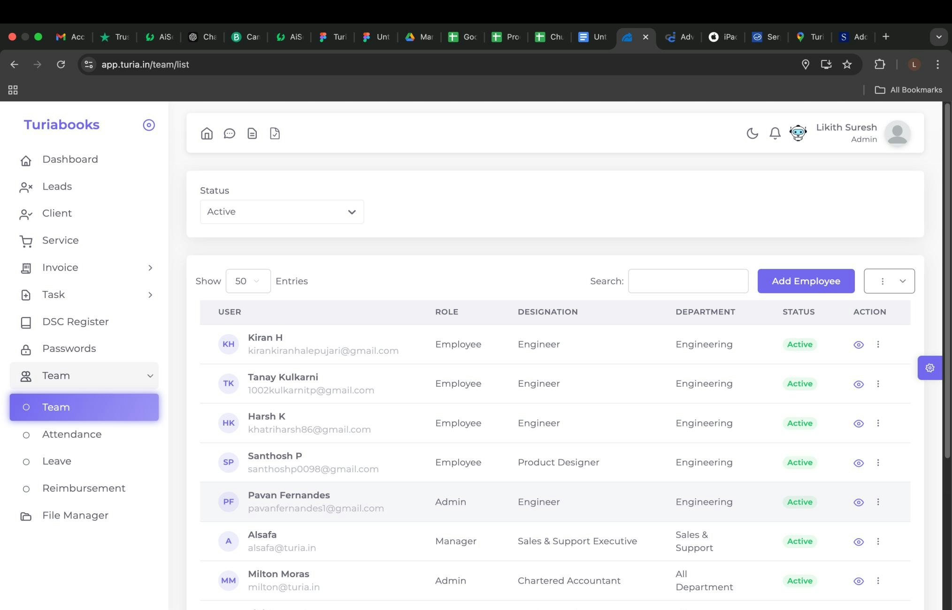Screen dimensions: 952x610
Task: Open File Manager in sidebar
Action: click(84, 516)
